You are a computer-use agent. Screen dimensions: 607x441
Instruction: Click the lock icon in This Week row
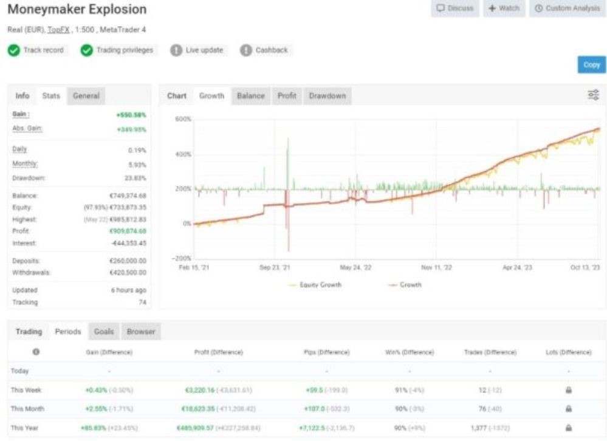[569, 390]
